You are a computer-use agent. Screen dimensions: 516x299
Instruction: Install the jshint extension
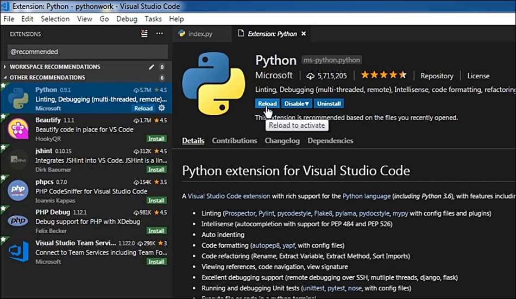pyautogui.click(x=156, y=170)
